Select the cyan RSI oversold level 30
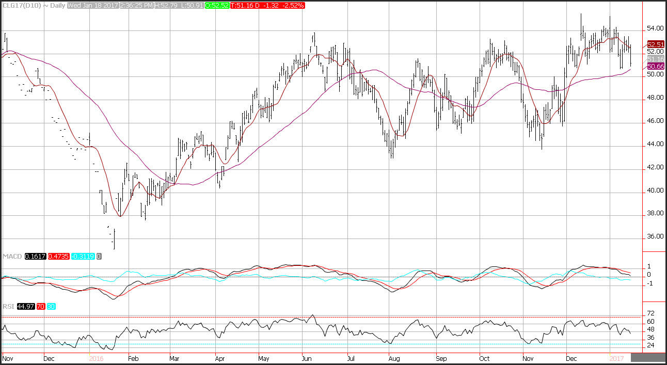Image resolution: width=667 pixels, height=365 pixels. (51, 306)
